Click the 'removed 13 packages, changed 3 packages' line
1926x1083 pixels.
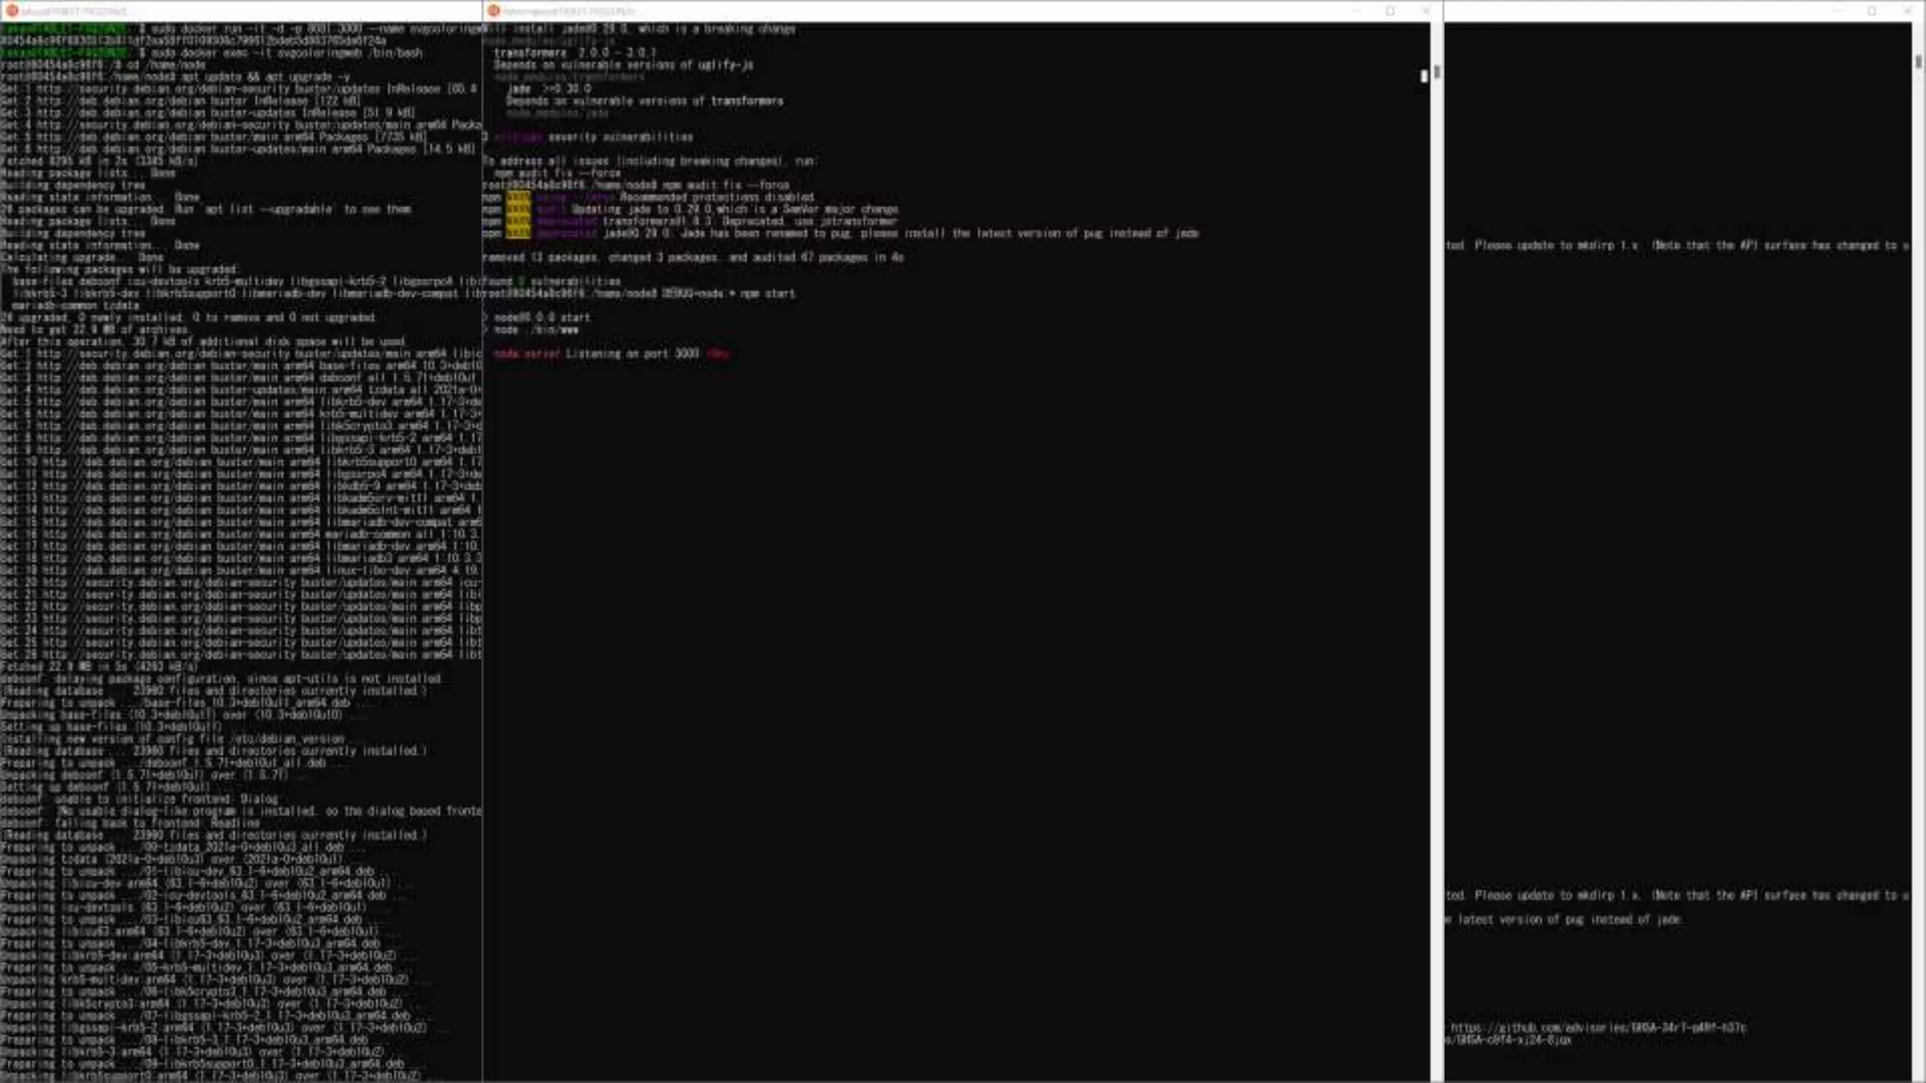(x=693, y=257)
